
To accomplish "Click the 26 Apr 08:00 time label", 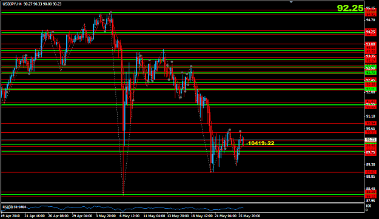I will [x=58, y=216].
